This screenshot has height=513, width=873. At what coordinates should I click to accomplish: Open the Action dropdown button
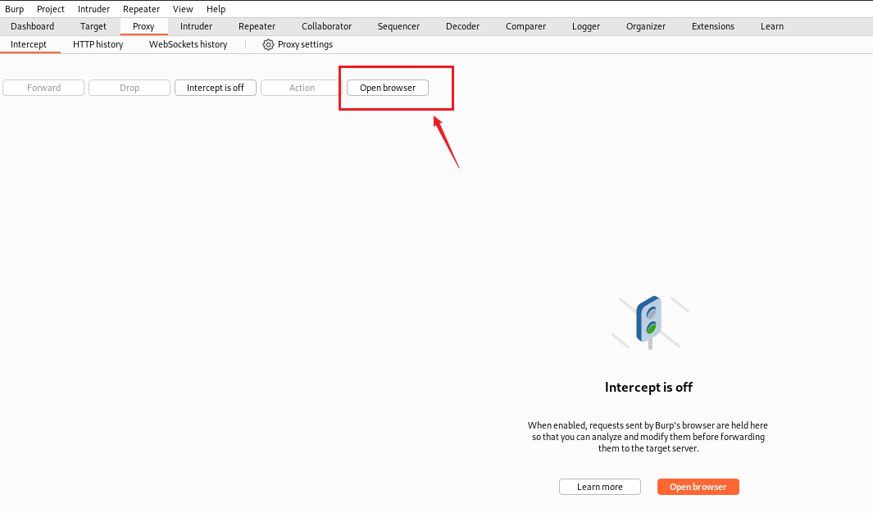click(301, 88)
